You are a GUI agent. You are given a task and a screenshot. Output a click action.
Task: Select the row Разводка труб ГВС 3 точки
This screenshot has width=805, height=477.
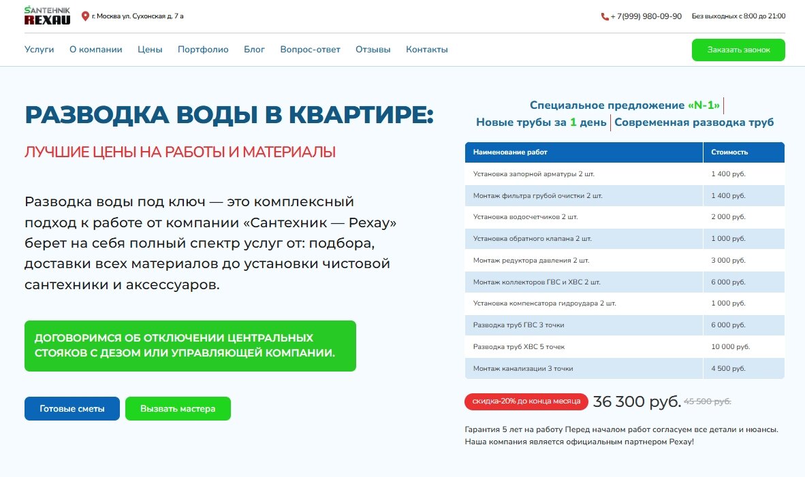pyautogui.click(x=625, y=325)
